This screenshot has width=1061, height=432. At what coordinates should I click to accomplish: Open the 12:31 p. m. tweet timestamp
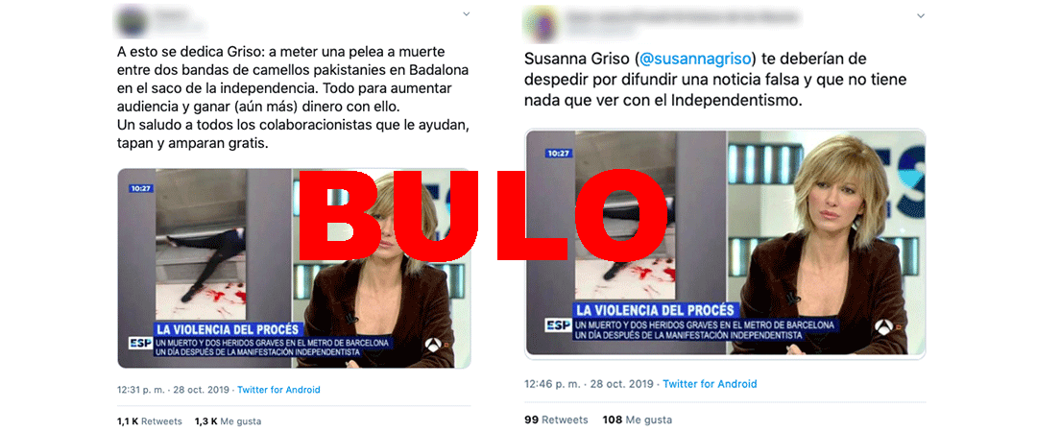click(x=139, y=390)
